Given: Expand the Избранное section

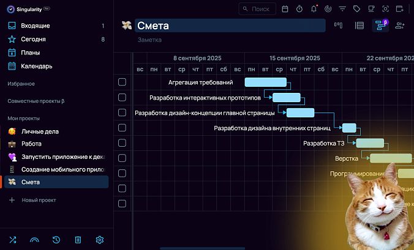Looking at the screenshot, I should pyautogui.click(x=21, y=84).
